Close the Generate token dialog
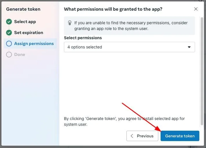This screenshot has width=206, height=148. 196,9
